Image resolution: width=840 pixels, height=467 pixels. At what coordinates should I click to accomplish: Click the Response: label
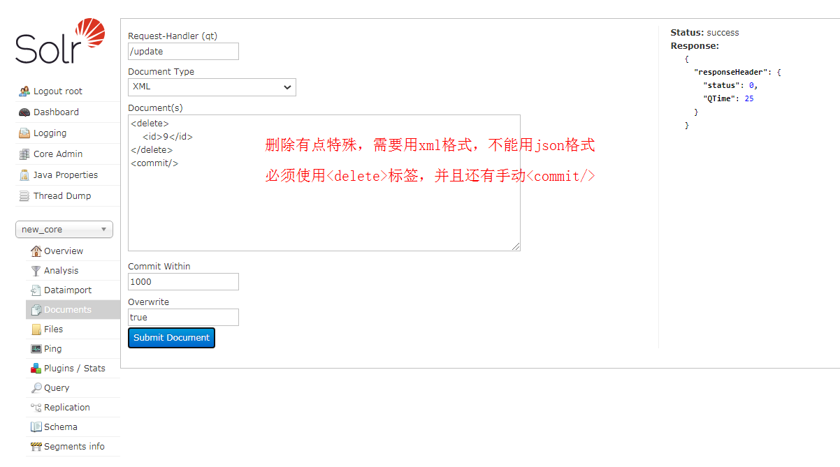tap(695, 46)
